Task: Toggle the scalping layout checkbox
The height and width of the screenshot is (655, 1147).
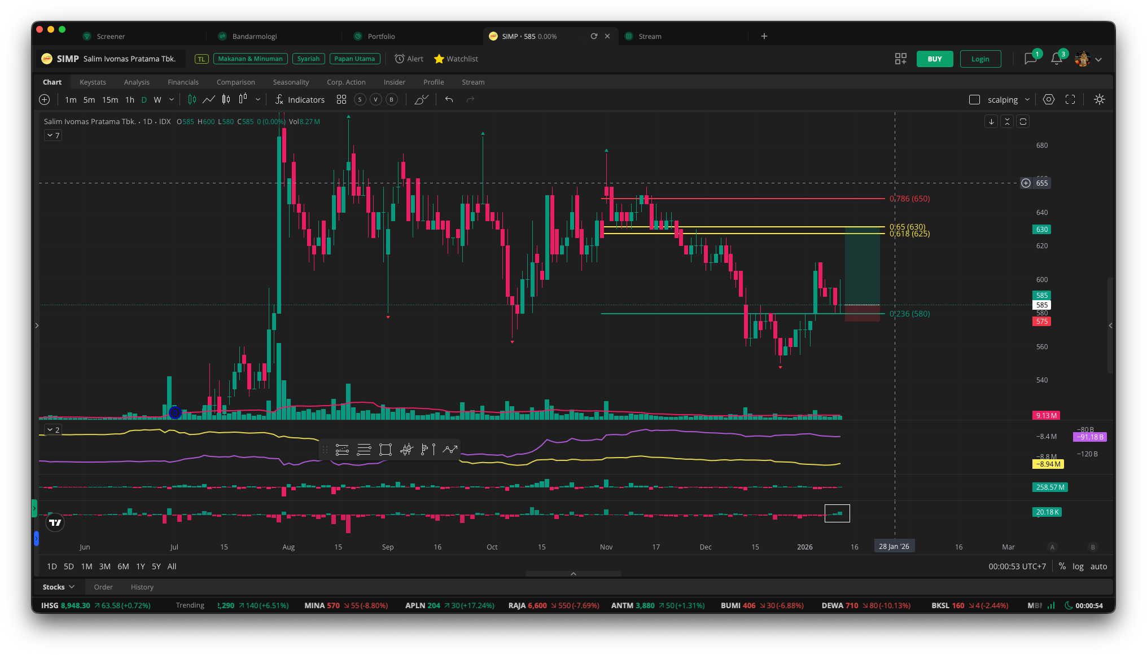Action: 974,100
